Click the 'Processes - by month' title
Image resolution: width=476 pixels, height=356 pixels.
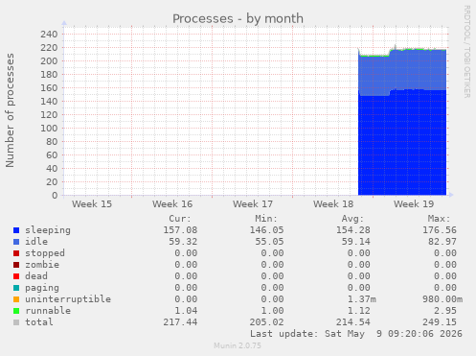point(238,19)
